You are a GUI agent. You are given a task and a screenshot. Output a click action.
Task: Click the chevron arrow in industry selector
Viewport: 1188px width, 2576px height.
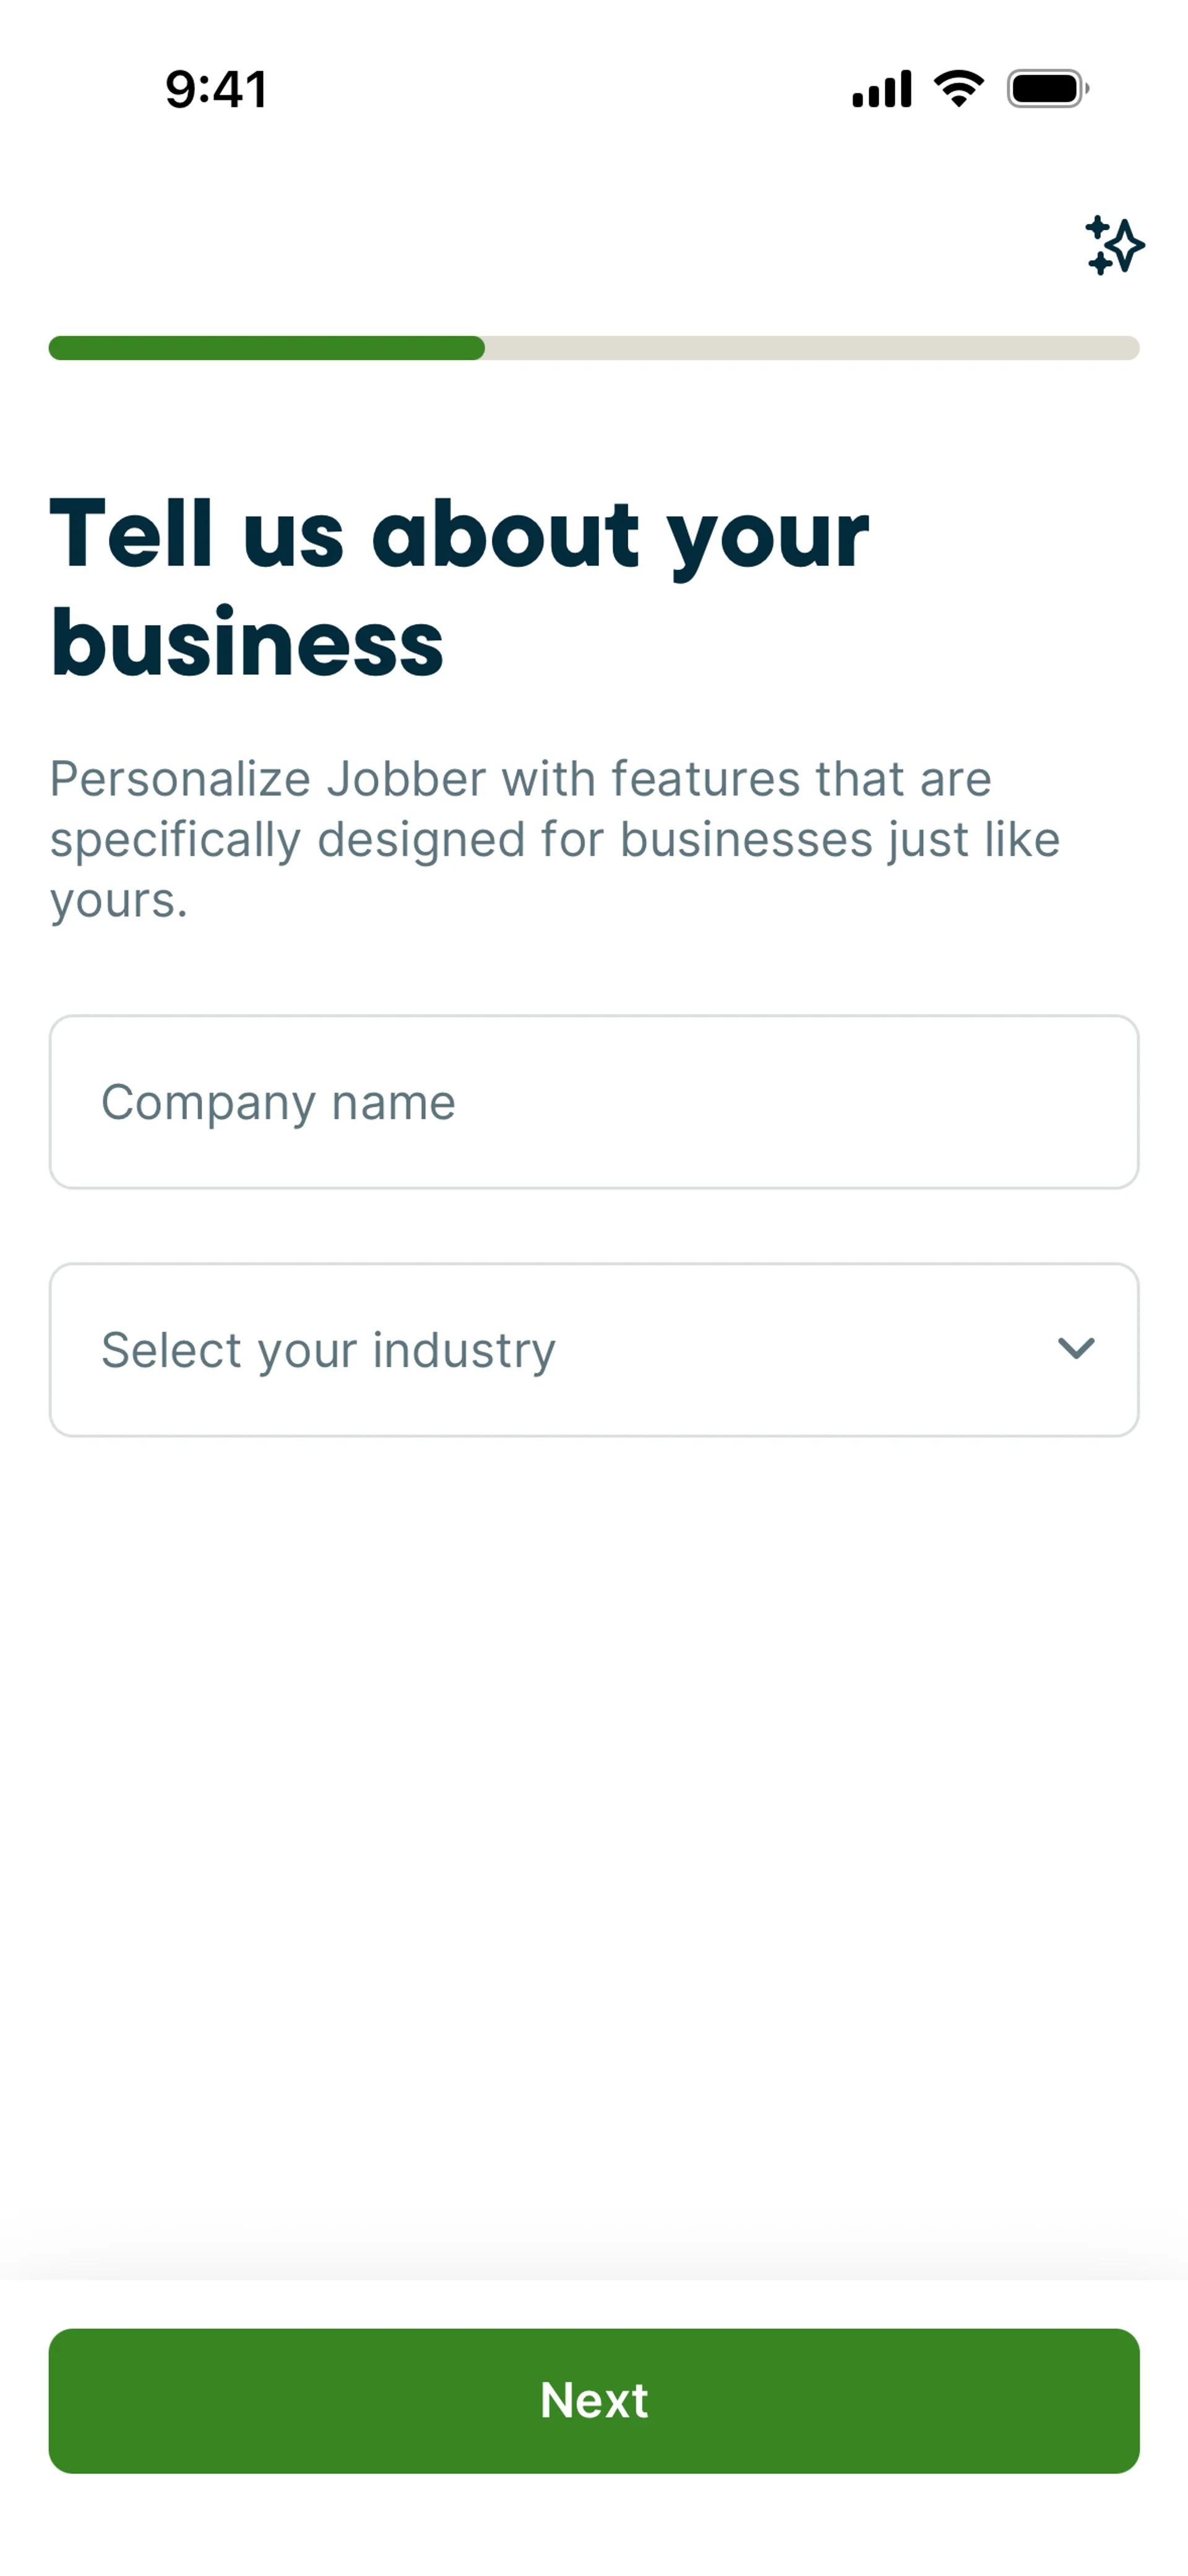pos(1076,1349)
